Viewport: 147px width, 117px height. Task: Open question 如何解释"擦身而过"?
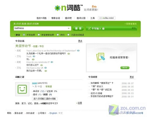[102, 83]
